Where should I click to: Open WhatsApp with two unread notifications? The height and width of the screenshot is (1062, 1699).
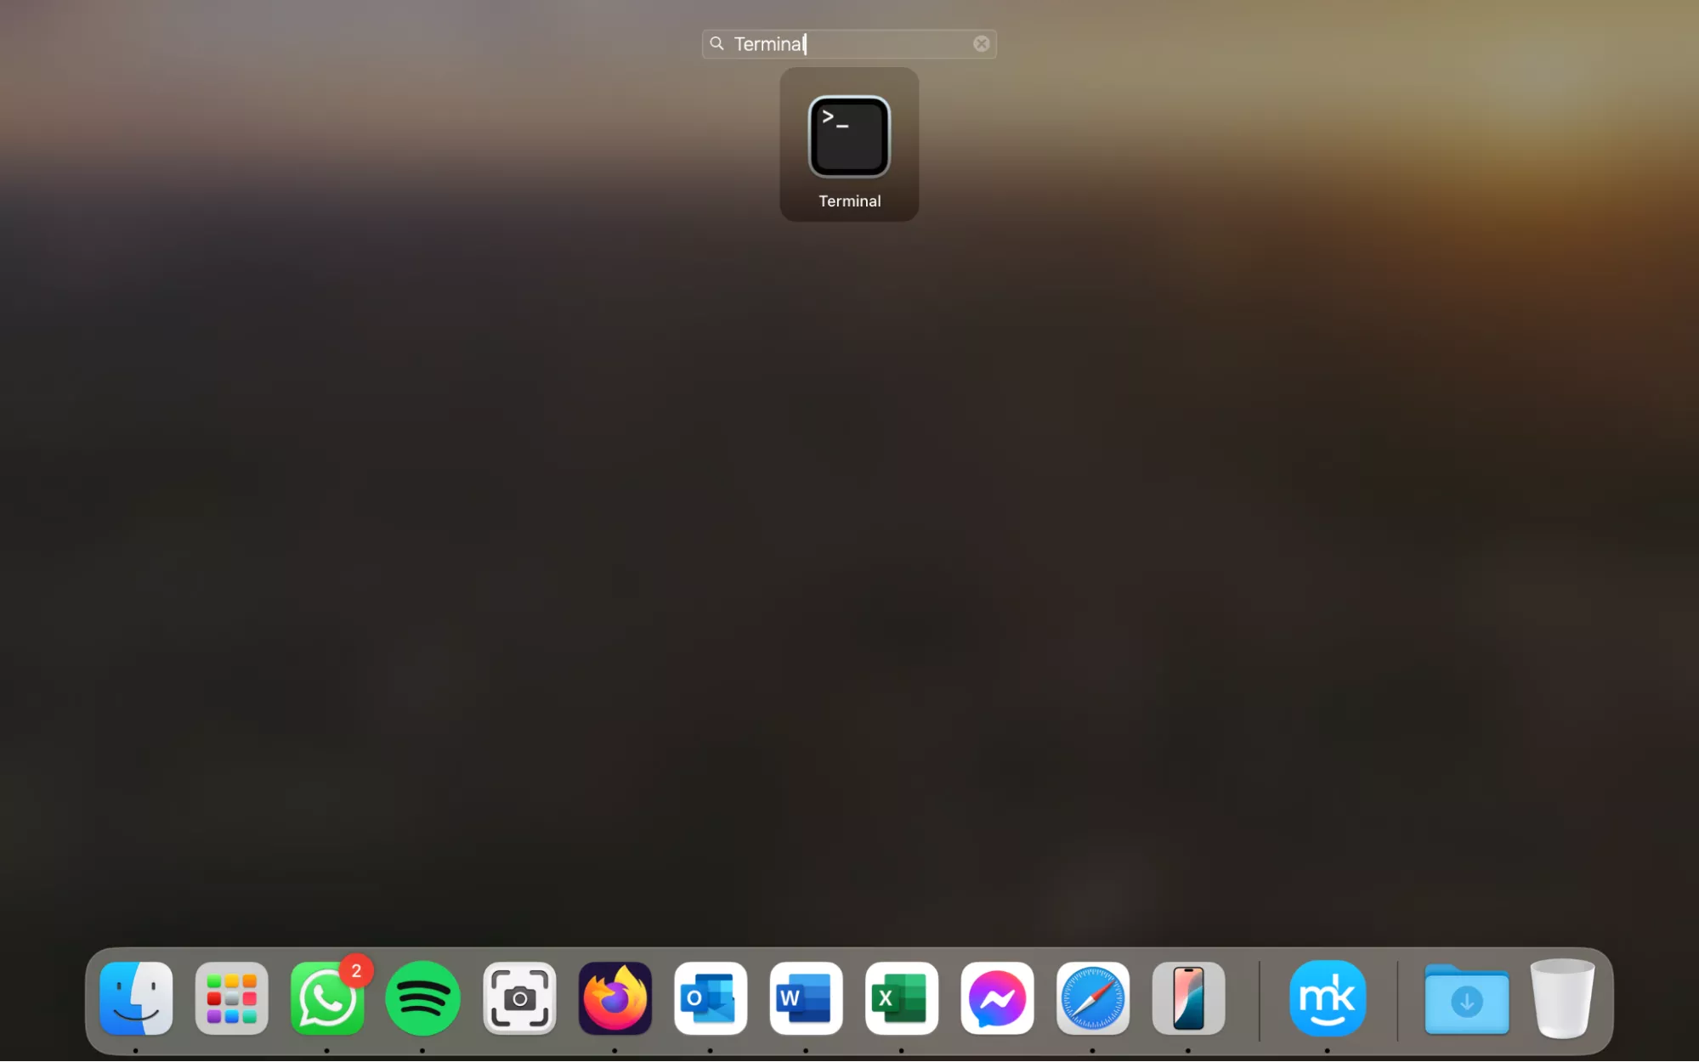click(327, 998)
